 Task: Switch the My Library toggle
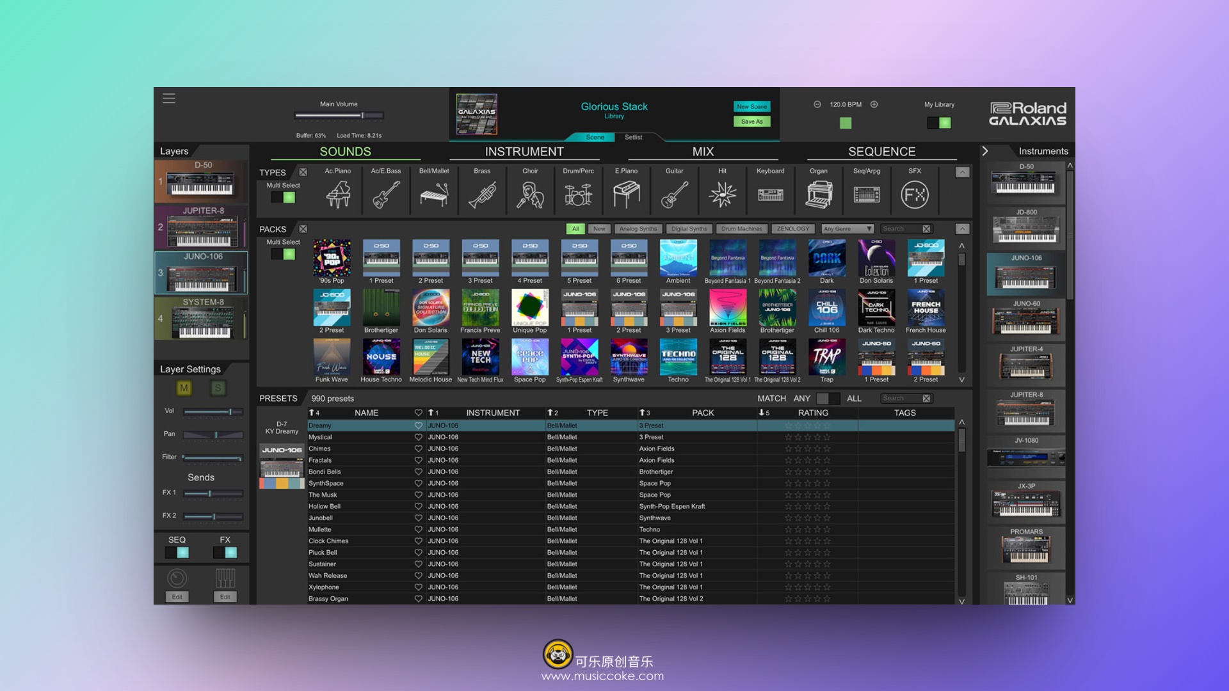point(939,122)
